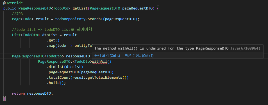Click getTotalElements inside totalCount call

105,77
